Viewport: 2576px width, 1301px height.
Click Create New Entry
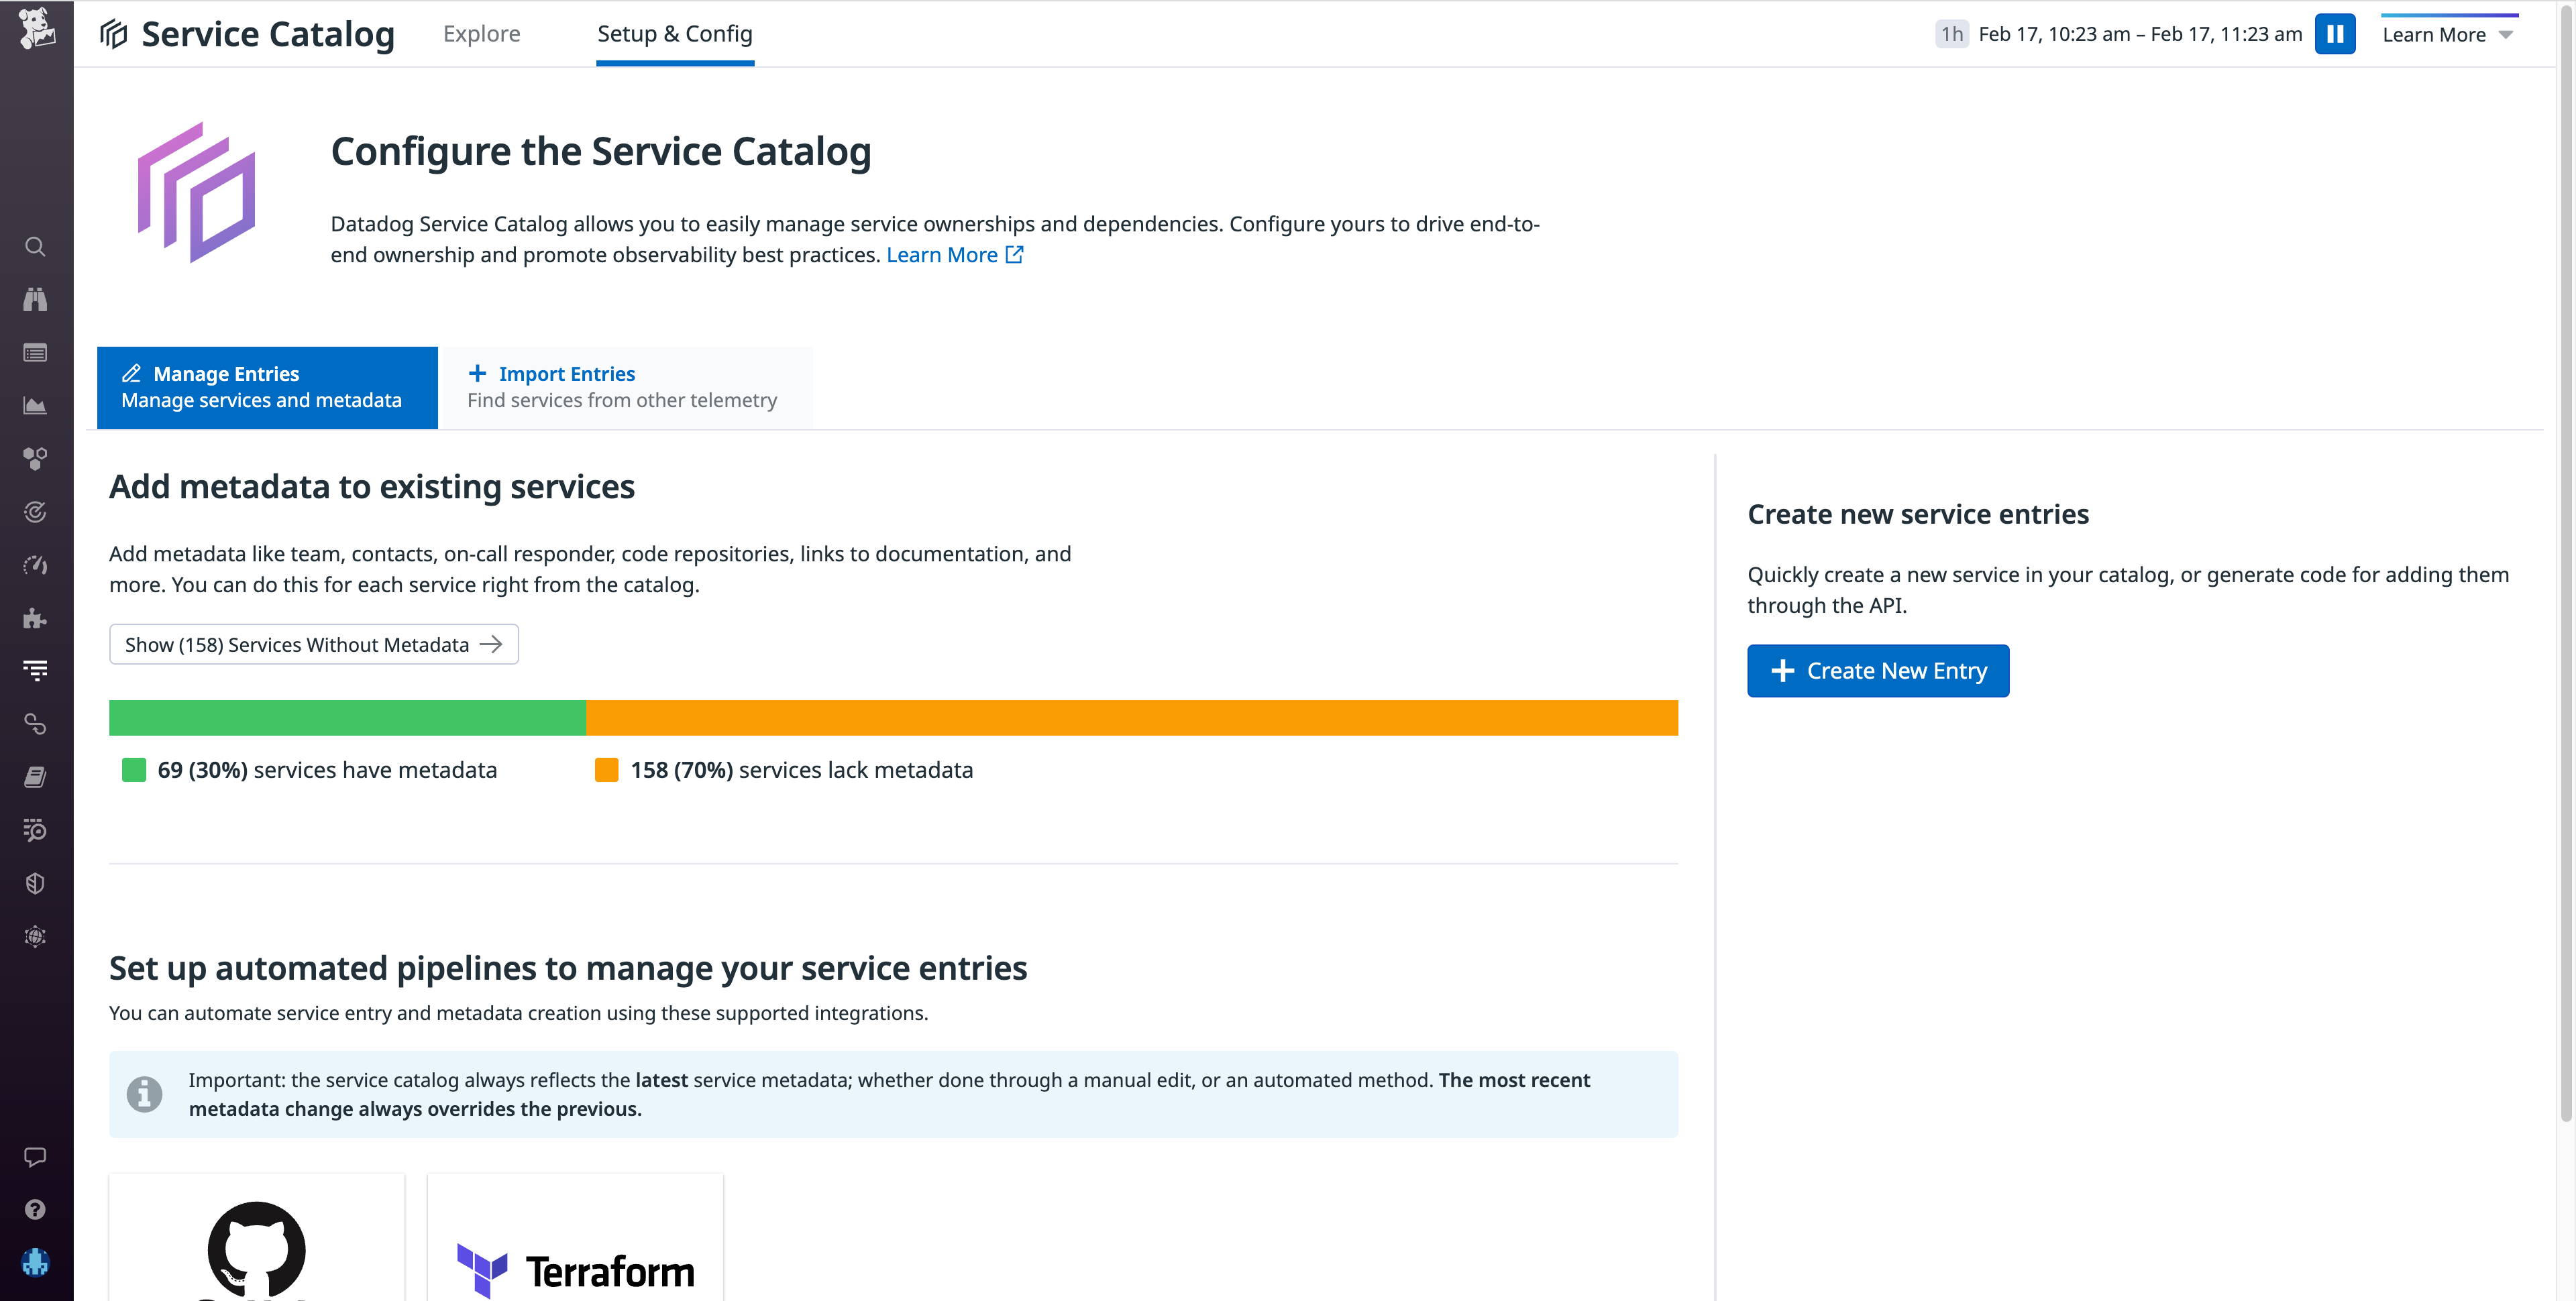(x=1877, y=670)
